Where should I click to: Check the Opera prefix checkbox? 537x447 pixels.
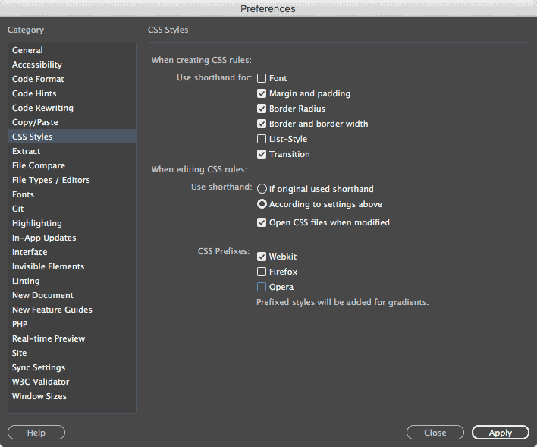pos(262,287)
